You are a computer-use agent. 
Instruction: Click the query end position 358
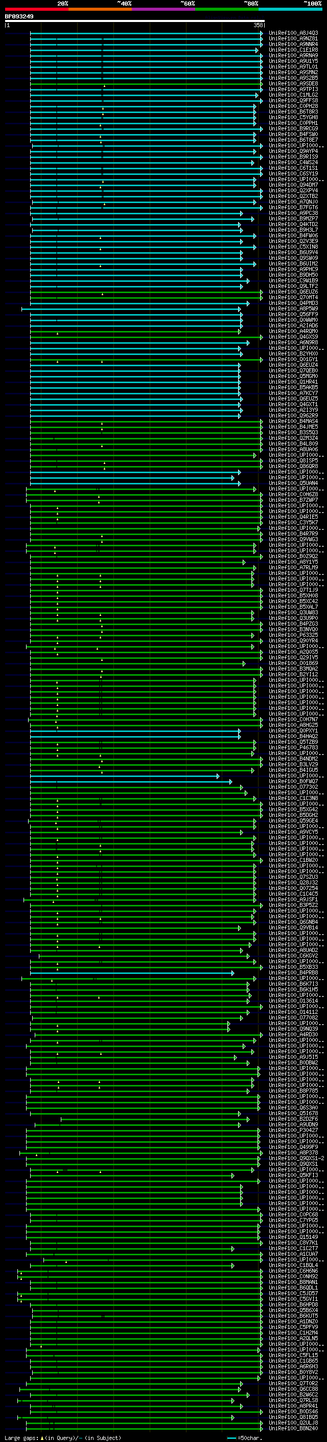click(258, 25)
